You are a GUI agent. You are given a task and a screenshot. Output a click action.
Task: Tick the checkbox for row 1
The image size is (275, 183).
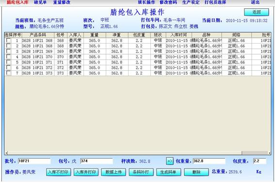(8, 41)
